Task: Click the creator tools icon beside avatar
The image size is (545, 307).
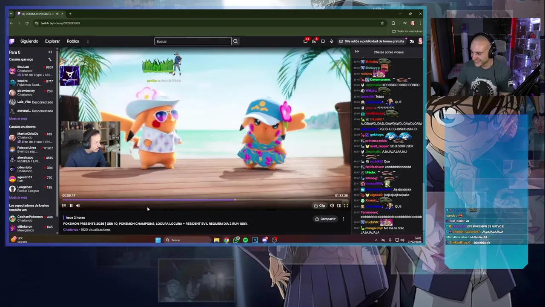Action: click(412, 41)
